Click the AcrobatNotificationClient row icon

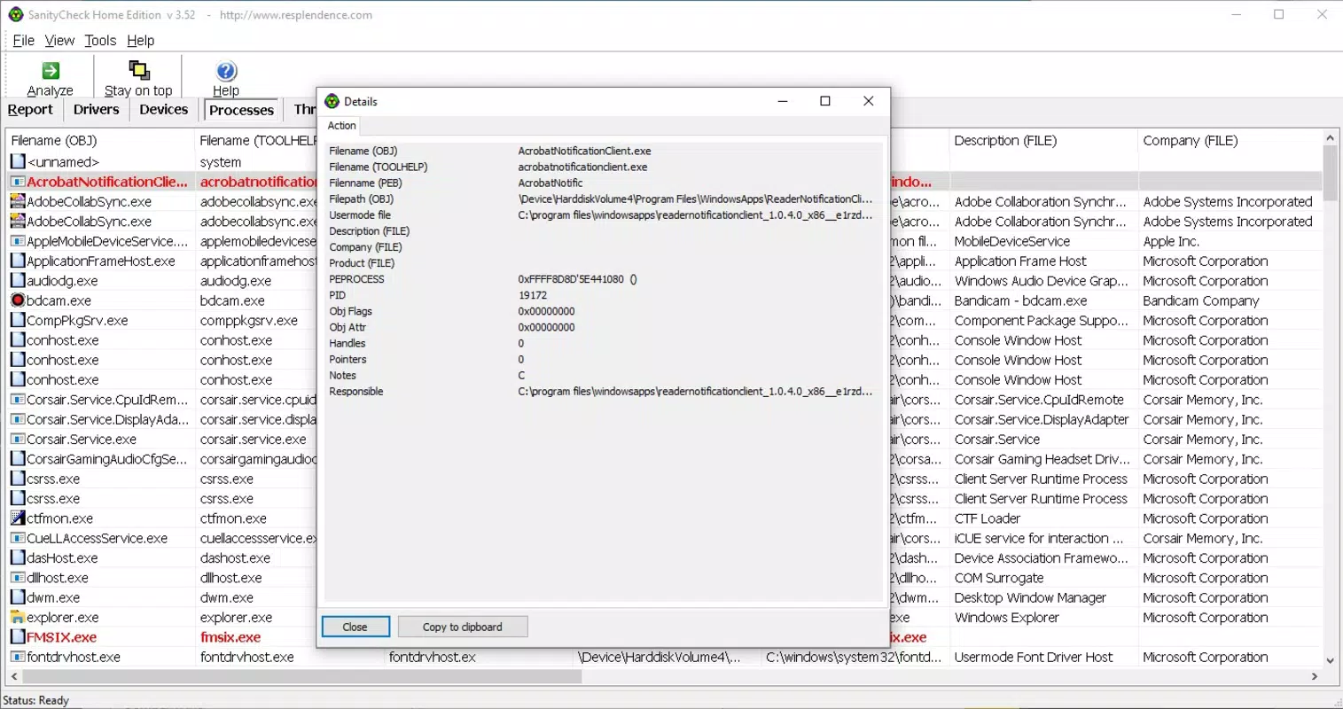click(18, 182)
